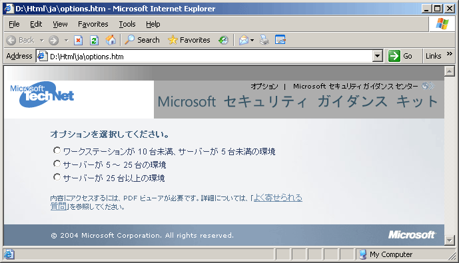
Task: Refresh the page with the Refresh icon
Action: [94, 40]
